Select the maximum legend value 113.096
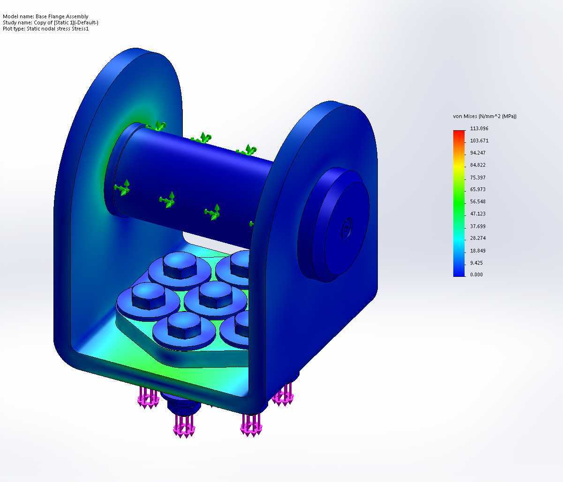Image resolution: width=563 pixels, height=482 pixels. 479,128
